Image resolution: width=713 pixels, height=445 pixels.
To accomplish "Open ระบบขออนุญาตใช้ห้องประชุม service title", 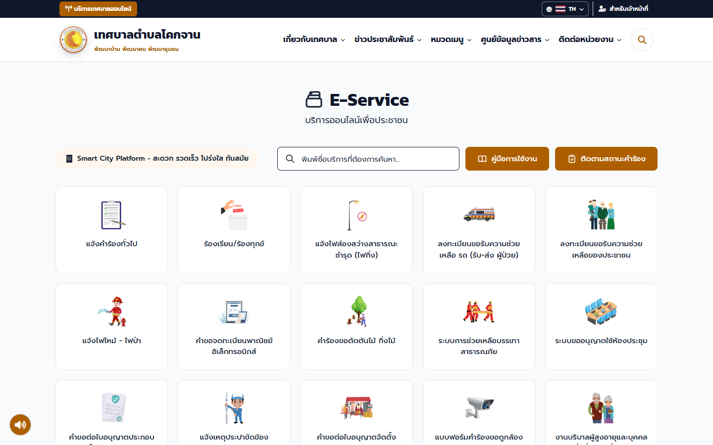I will tap(601, 341).
